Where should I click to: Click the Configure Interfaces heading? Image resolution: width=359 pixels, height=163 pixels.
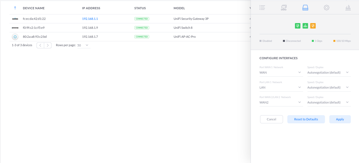(x=279, y=58)
